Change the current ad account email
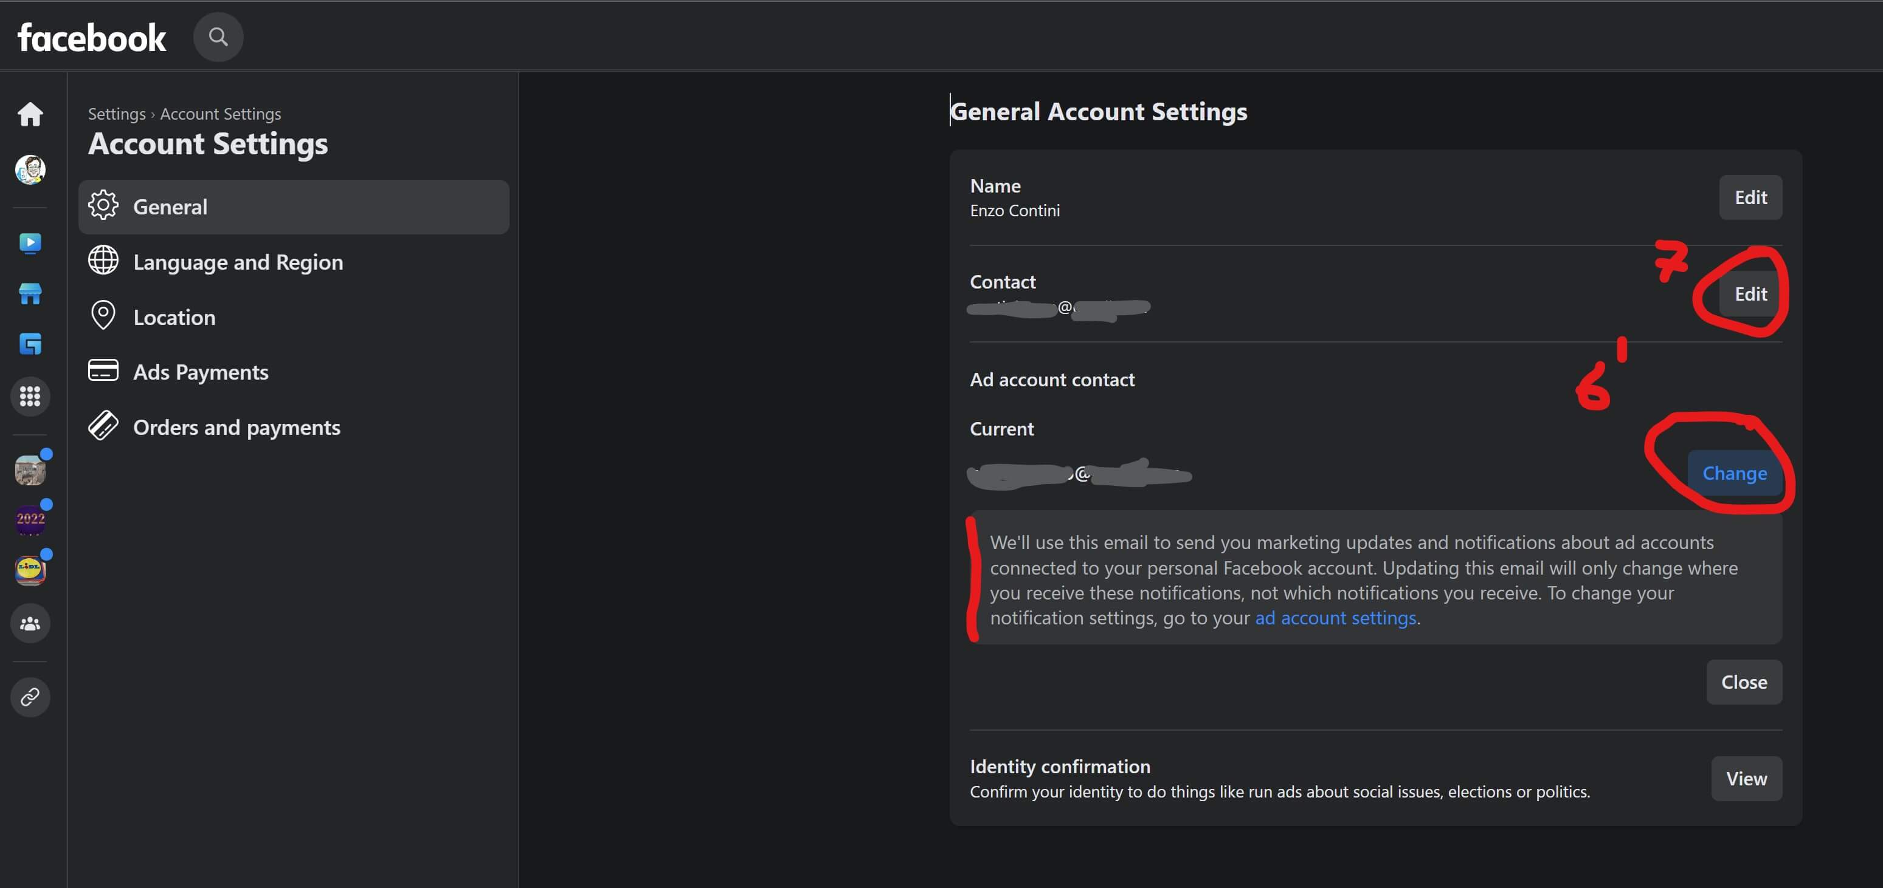 (x=1734, y=473)
